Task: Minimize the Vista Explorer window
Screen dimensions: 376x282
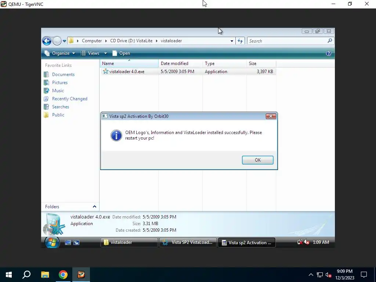Action: [307, 31]
